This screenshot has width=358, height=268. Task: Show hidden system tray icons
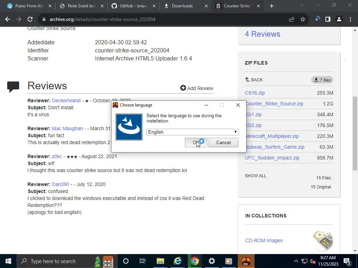pos(296,261)
